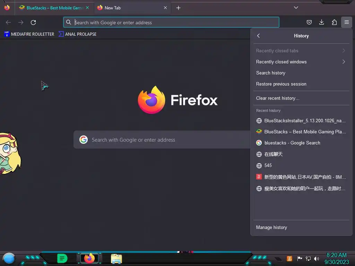Image resolution: width=355 pixels, height=266 pixels.
Task: Reload the current page
Action: (x=33, y=23)
